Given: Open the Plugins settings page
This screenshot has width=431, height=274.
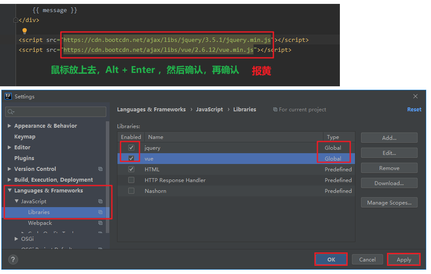Looking at the screenshot, I should click(x=24, y=158).
